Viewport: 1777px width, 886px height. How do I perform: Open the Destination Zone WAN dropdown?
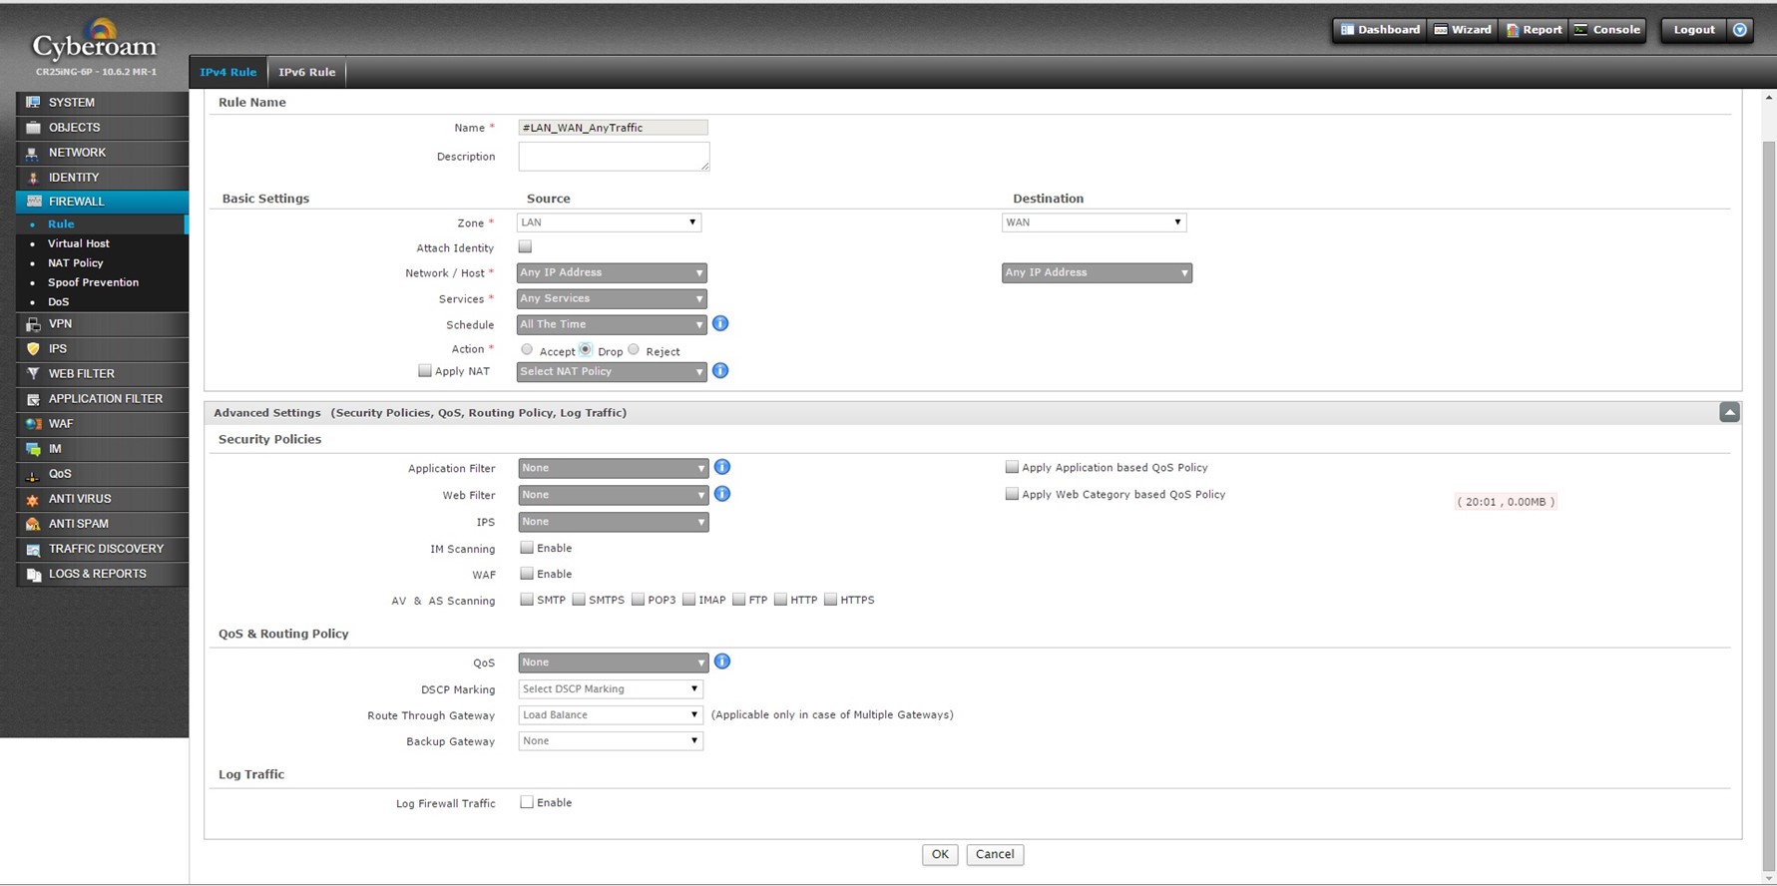click(x=1094, y=222)
